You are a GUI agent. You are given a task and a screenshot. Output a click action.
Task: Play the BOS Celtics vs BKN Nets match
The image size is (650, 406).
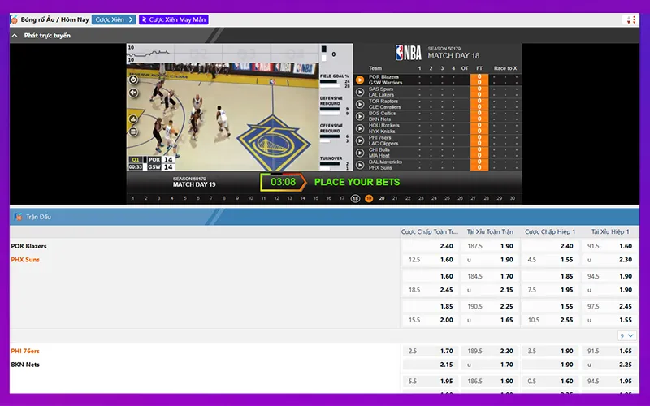(x=360, y=116)
